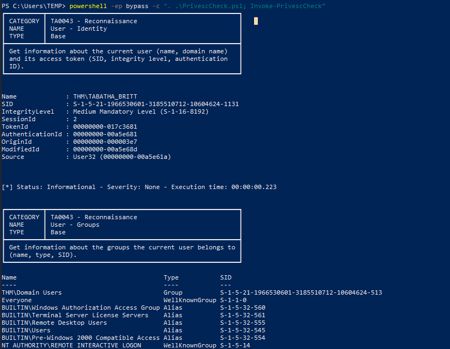Click first TA0043 - Reconnaissance category cell
The width and height of the screenshot is (450, 349).
tap(94, 21)
